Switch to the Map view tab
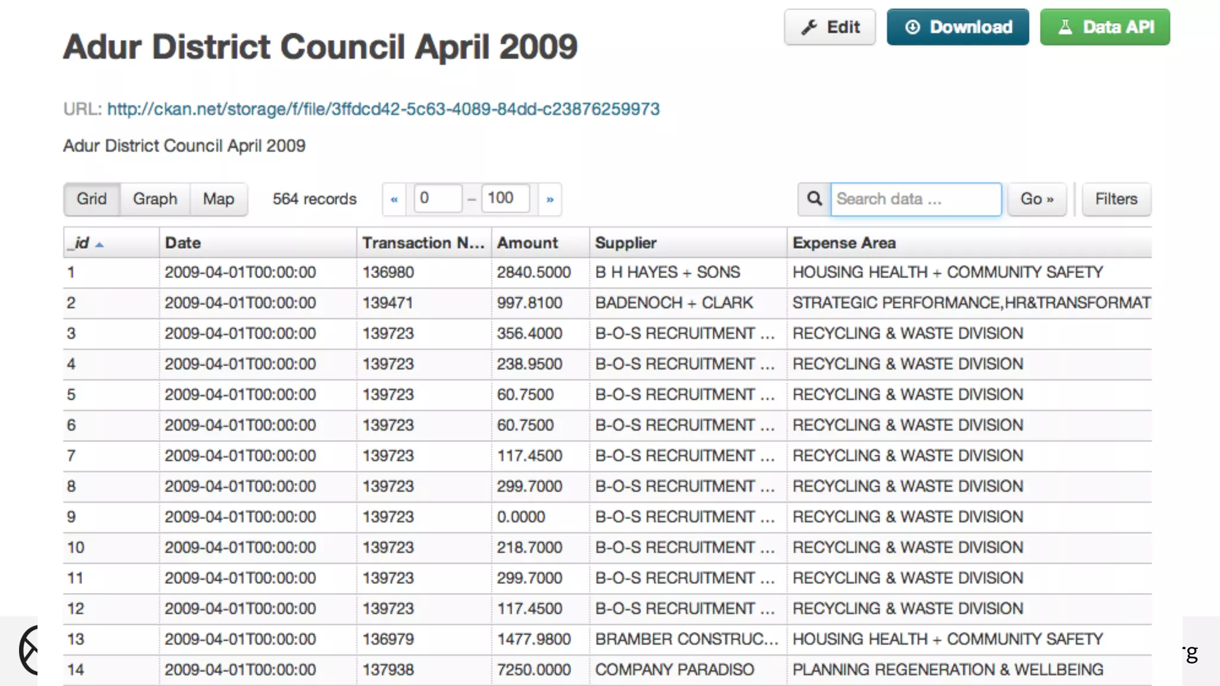 [x=219, y=199]
